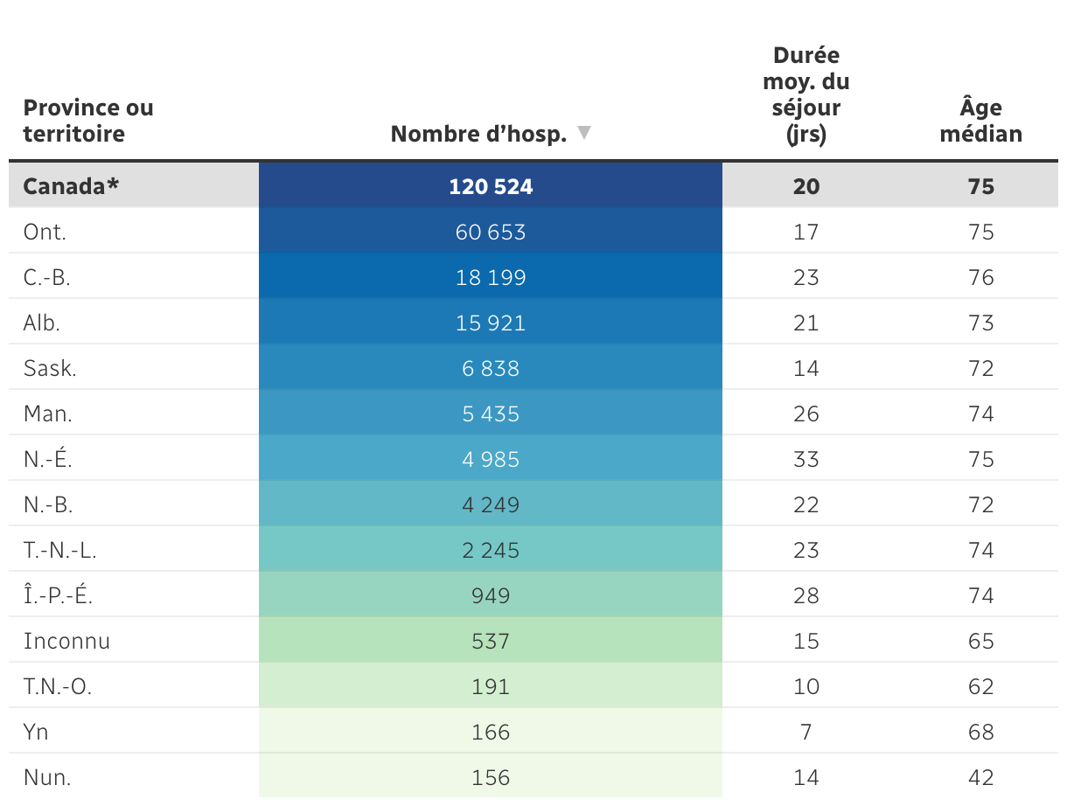This screenshot has width=1067, height=806.
Task: Sort by Durée moy. du séjour header
Action: pyautogui.click(x=806, y=94)
